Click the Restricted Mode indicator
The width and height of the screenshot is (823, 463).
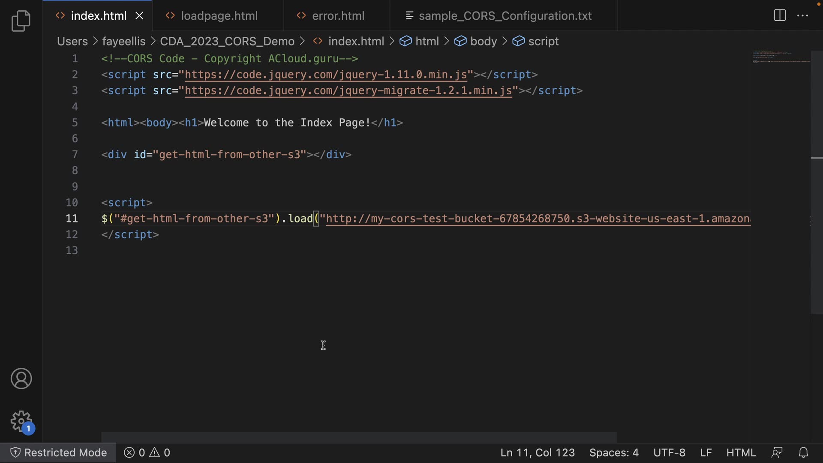58,453
